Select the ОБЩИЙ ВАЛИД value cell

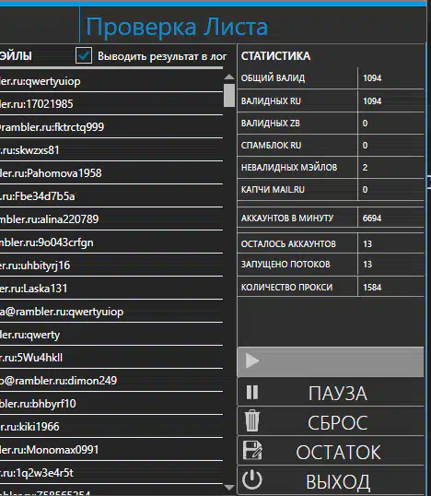[x=390, y=78]
